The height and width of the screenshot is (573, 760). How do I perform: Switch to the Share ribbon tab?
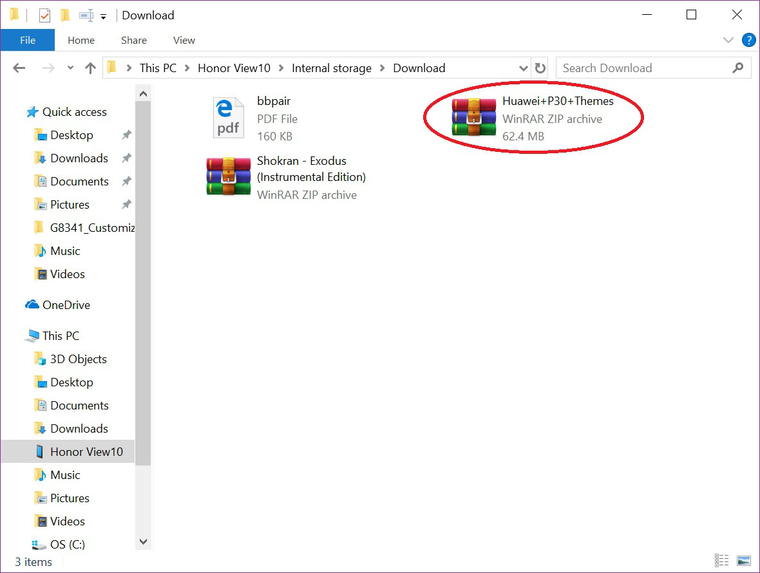coord(134,40)
